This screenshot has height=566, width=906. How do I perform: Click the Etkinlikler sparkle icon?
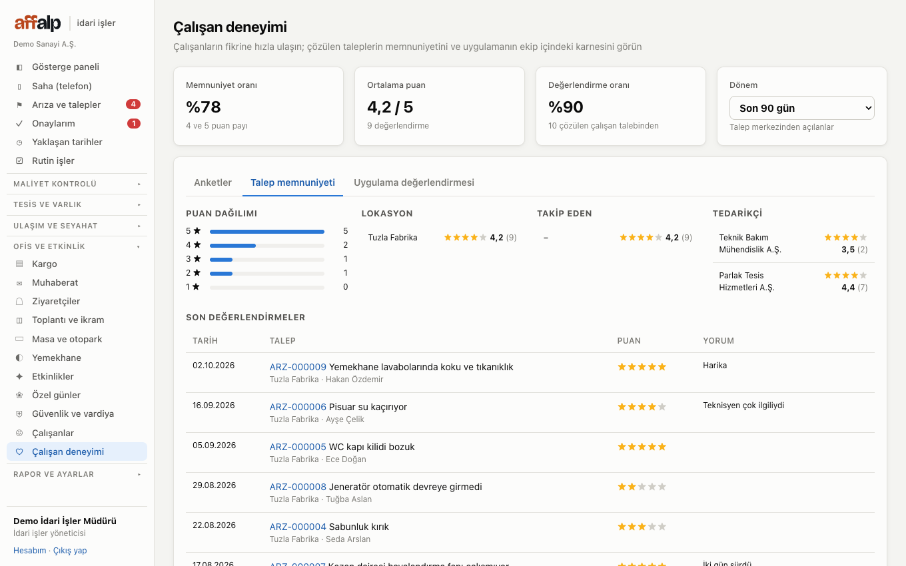[x=19, y=377]
